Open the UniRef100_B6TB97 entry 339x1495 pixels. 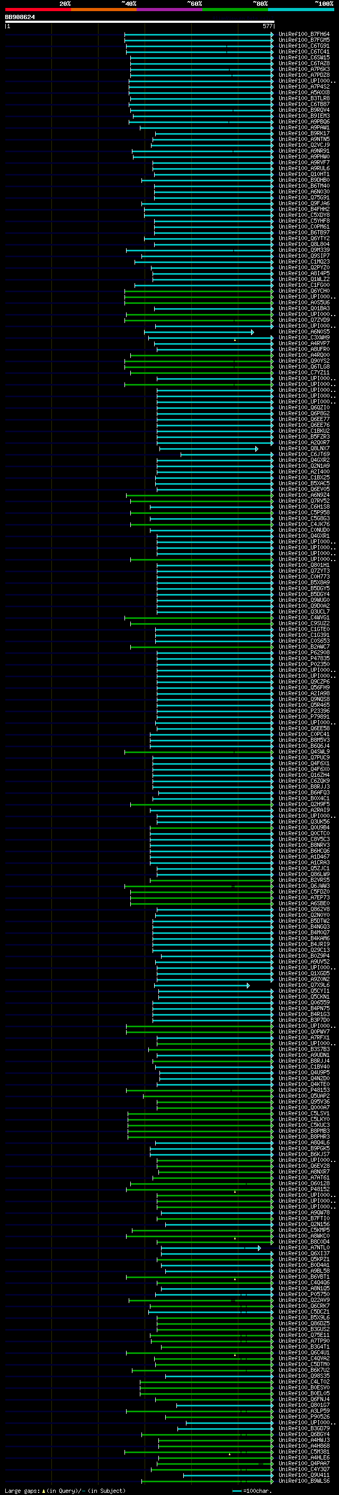(x=304, y=233)
